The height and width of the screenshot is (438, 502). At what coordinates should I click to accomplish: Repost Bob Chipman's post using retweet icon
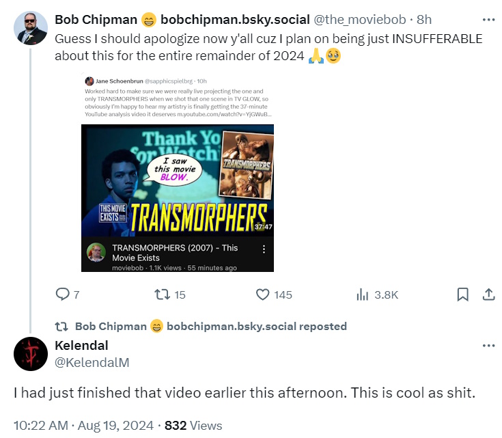tap(163, 295)
